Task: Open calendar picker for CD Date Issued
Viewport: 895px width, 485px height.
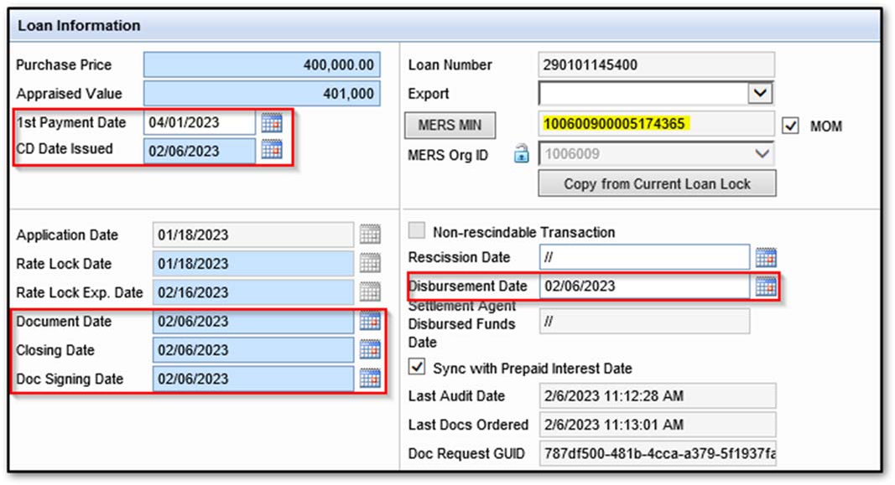Action: click(272, 149)
